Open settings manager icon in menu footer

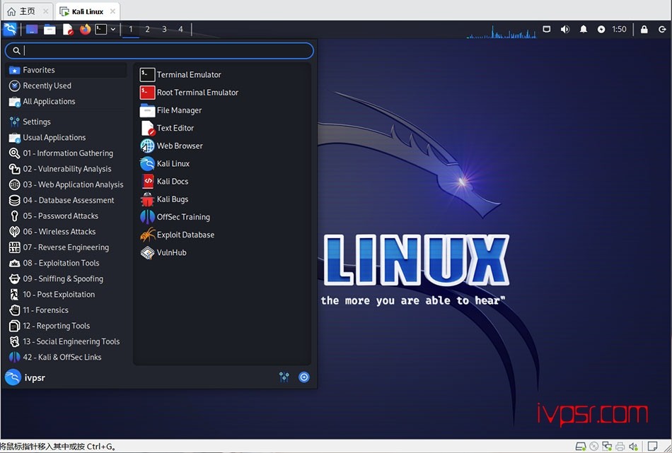tap(284, 377)
